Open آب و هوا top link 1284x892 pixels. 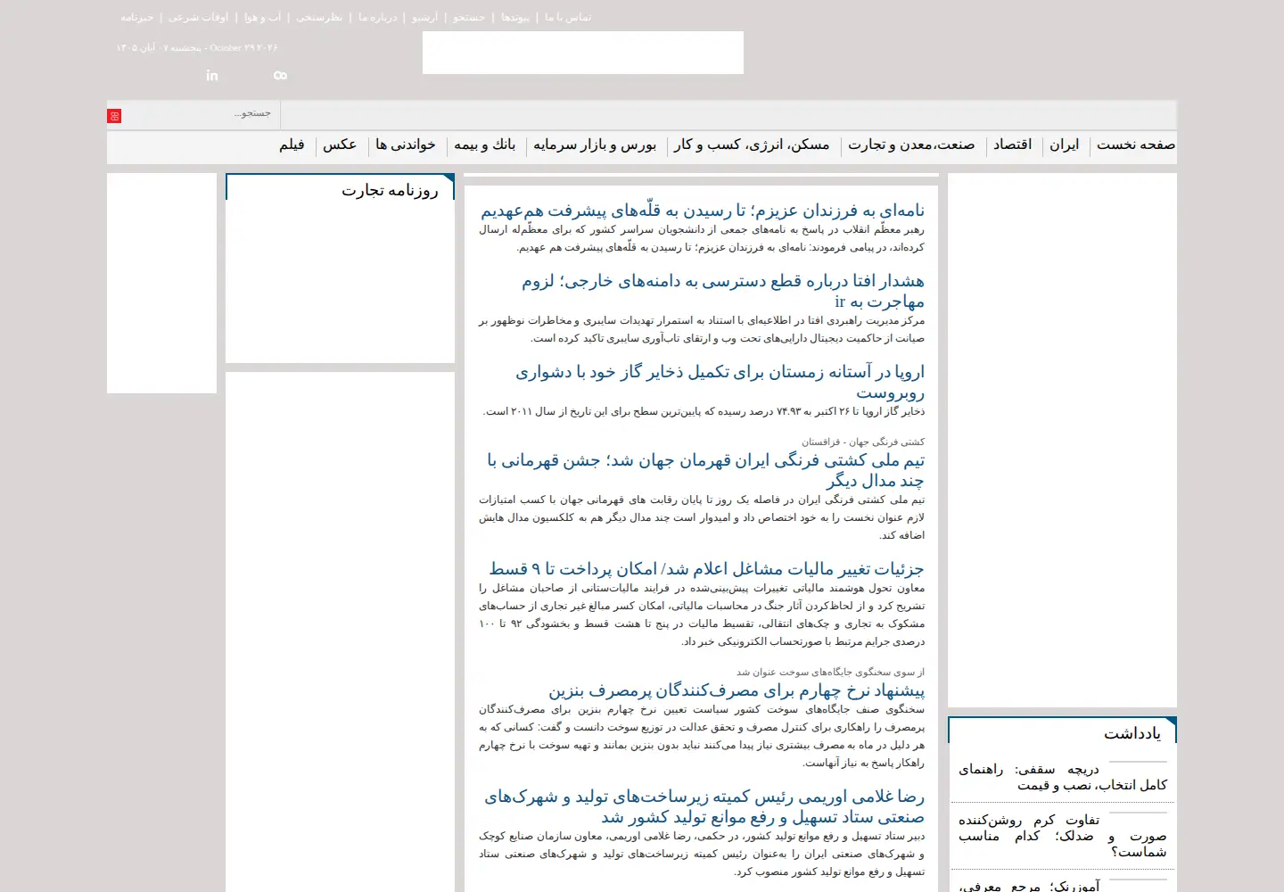263,17
